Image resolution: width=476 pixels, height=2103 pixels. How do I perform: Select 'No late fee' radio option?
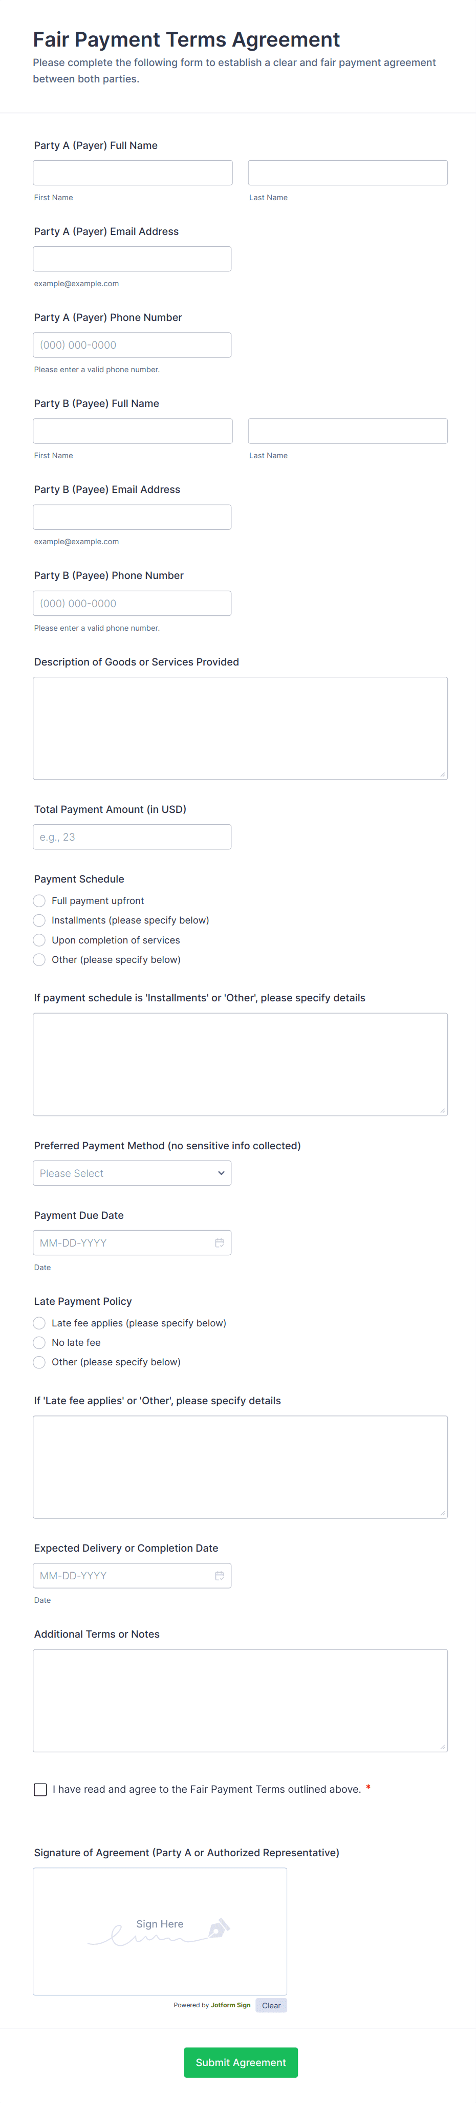click(39, 1342)
